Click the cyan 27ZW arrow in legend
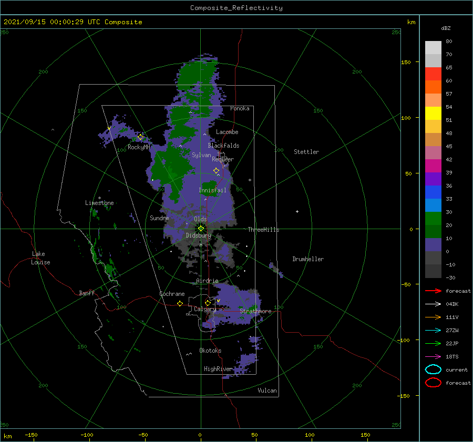 [x=433, y=331]
